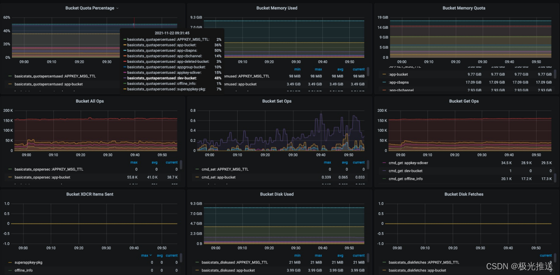
Task: Open the Bucket Get Ops panel title
Action: (464, 101)
